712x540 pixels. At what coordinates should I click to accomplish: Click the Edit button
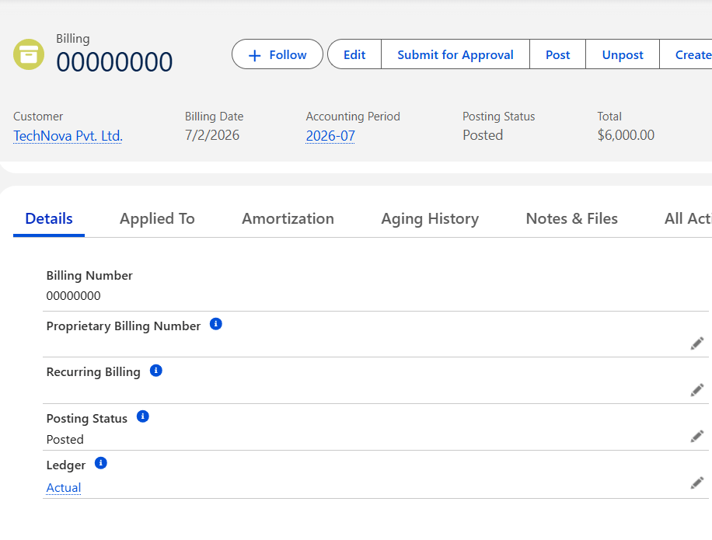click(354, 54)
